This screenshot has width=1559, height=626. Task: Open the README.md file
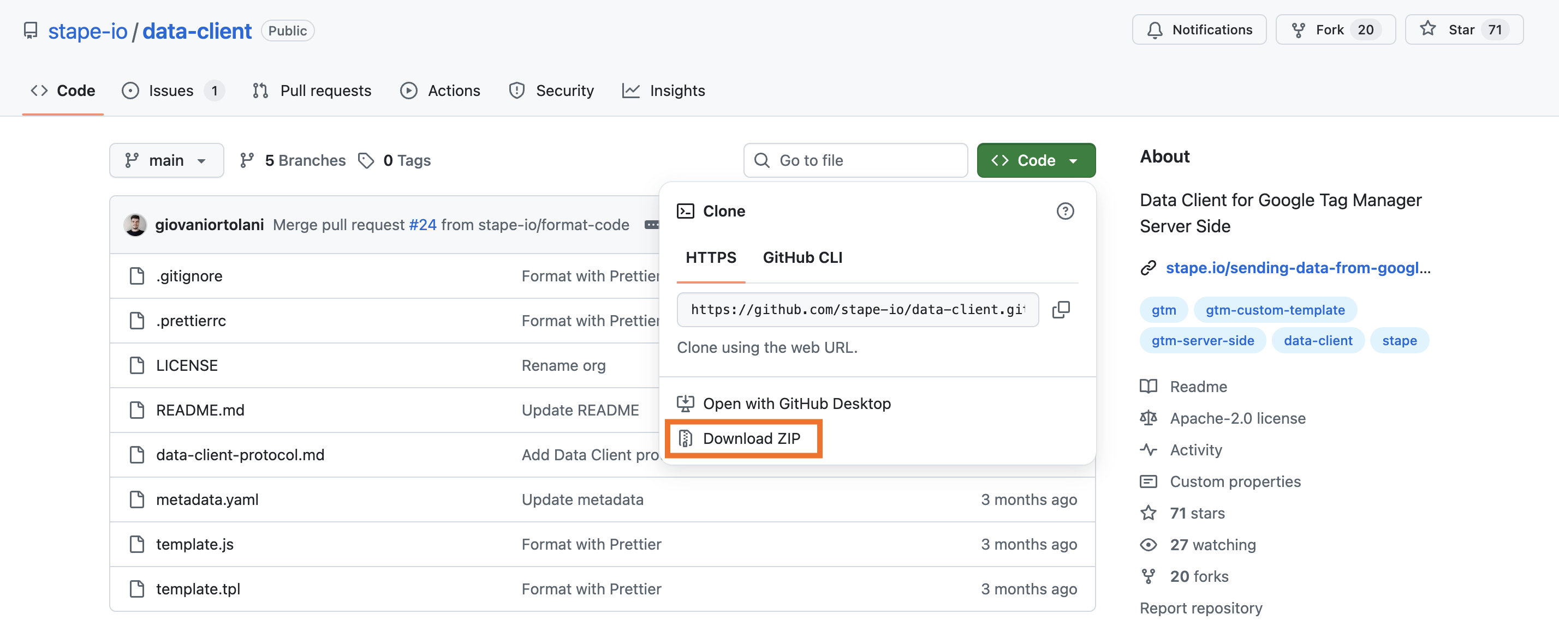pyautogui.click(x=200, y=410)
